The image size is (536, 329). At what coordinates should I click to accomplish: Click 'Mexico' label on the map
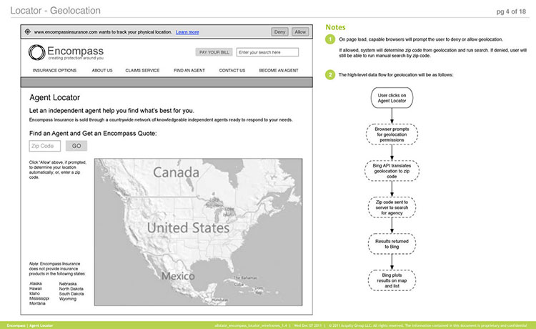(x=178, y=276)
